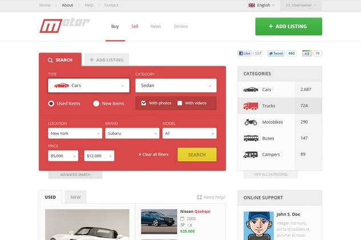Click the green Add Listing button
The image size is (361, 240).
[x=288, y=26]
